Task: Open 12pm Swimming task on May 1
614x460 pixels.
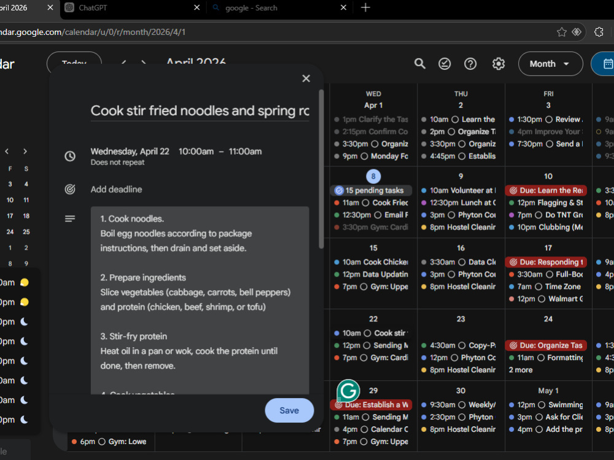Action: click(546, 405)
